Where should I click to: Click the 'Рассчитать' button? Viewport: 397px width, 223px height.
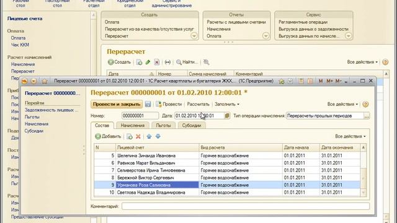tap(198, 104)
